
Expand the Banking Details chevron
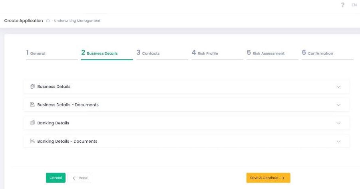(338, 123)
